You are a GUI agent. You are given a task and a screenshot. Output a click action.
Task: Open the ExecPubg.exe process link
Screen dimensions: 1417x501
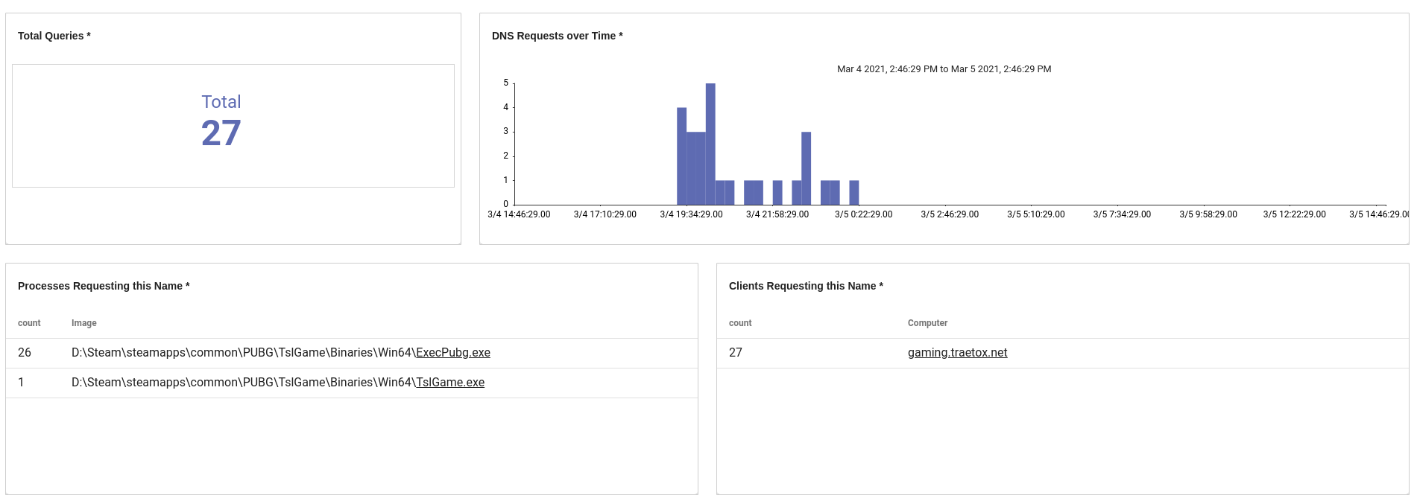(x=452, y=353)
